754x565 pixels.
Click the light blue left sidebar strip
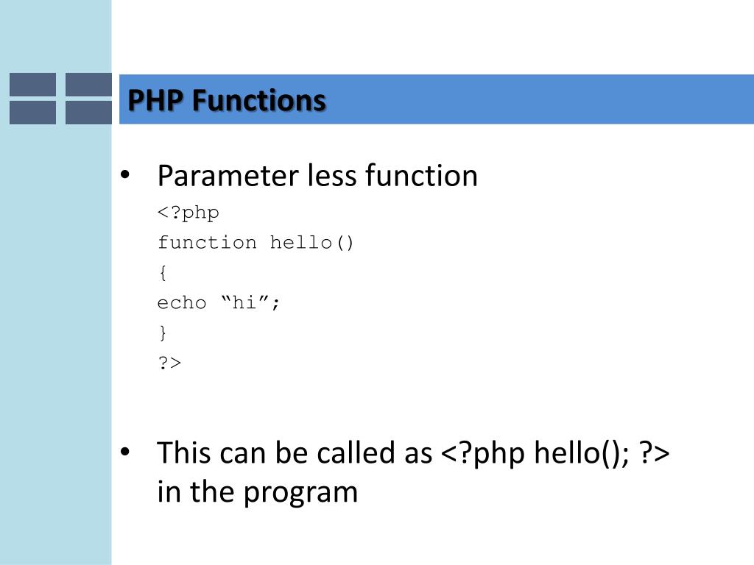pos(56,336)
